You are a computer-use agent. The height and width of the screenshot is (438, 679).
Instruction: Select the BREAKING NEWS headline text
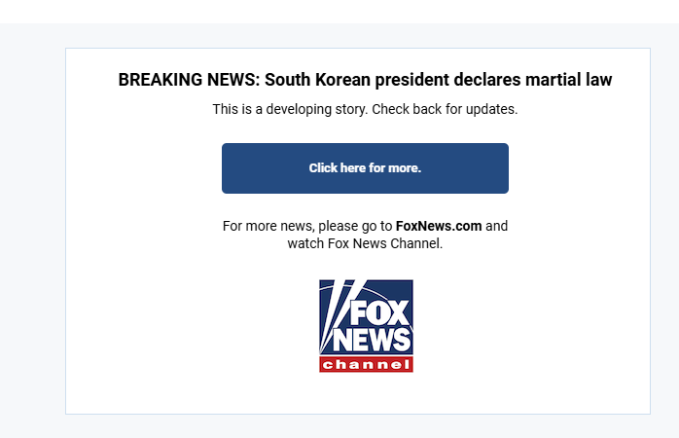click(x=365, y=80)
